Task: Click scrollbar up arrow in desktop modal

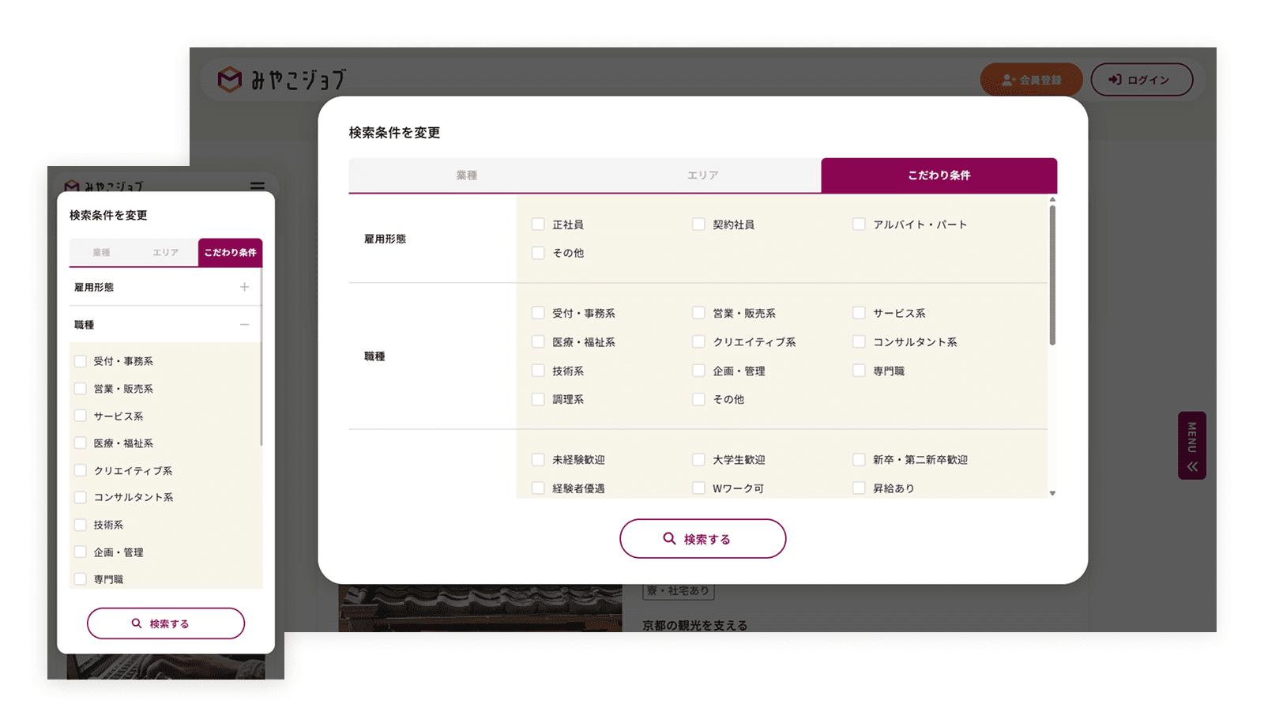Action: tap(1052, 200)
